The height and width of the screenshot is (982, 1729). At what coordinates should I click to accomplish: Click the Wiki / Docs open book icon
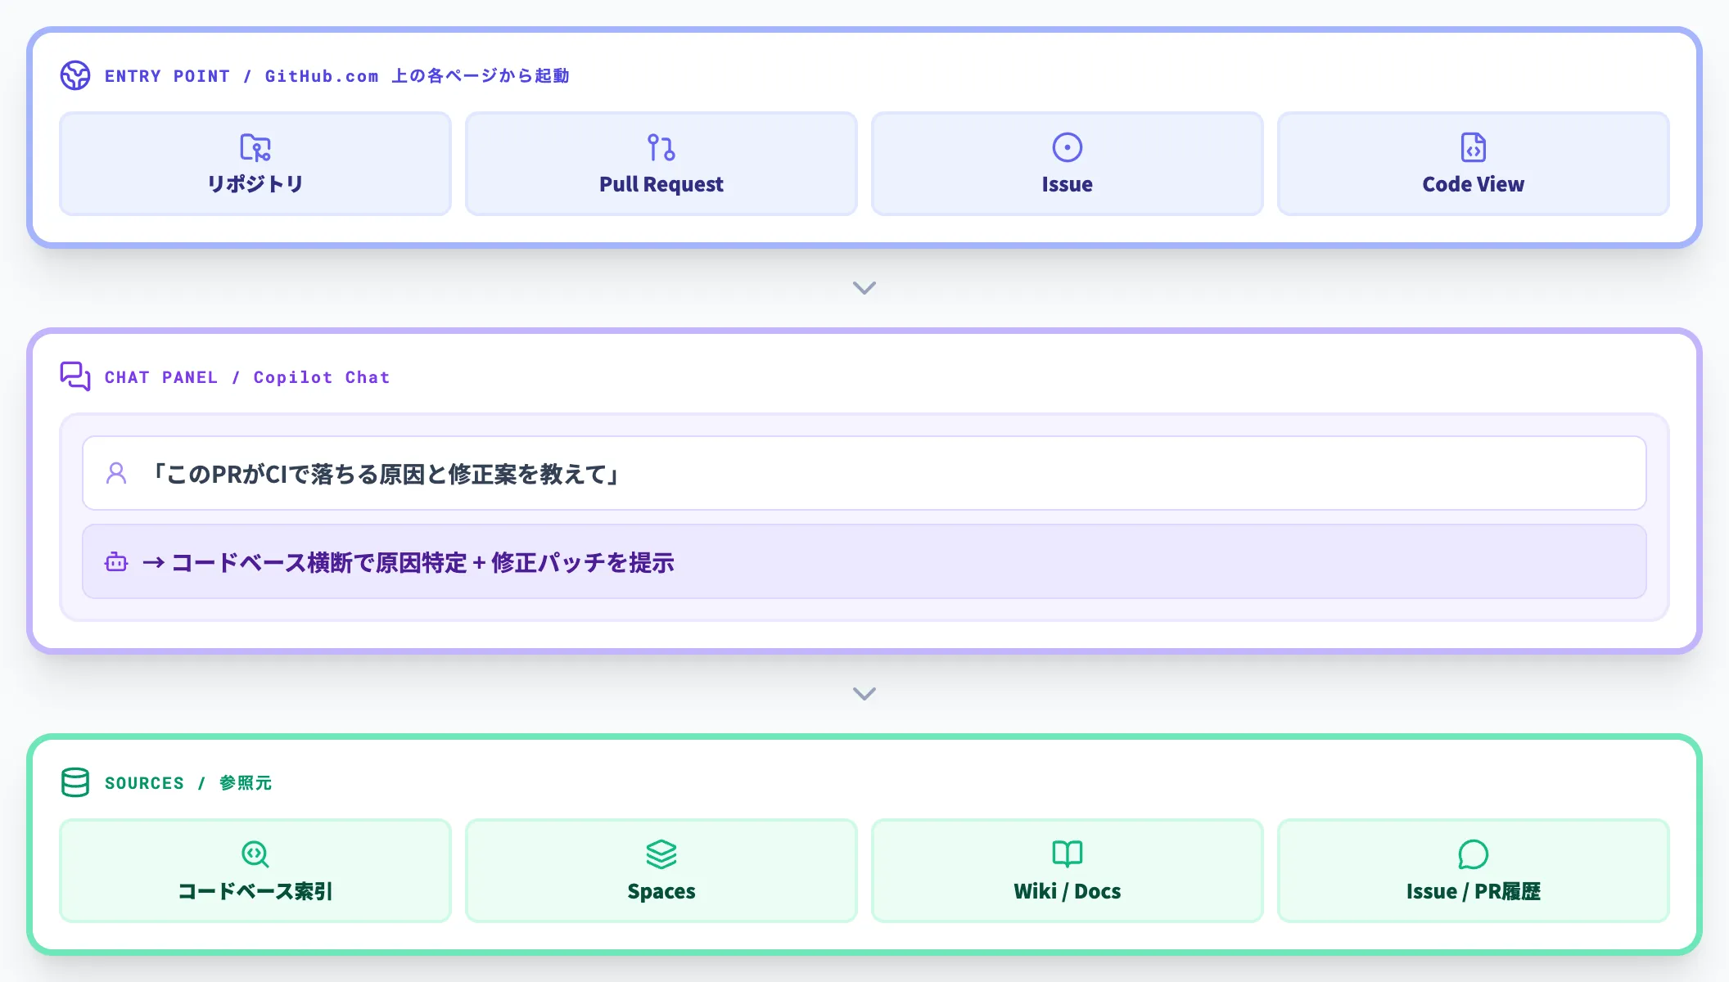(x=1068, y=854)
